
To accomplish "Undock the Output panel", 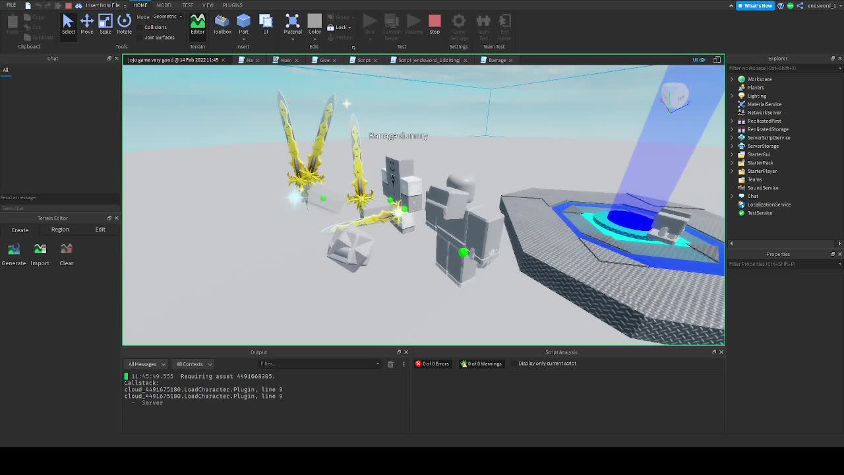I will [x=398, y=352].
